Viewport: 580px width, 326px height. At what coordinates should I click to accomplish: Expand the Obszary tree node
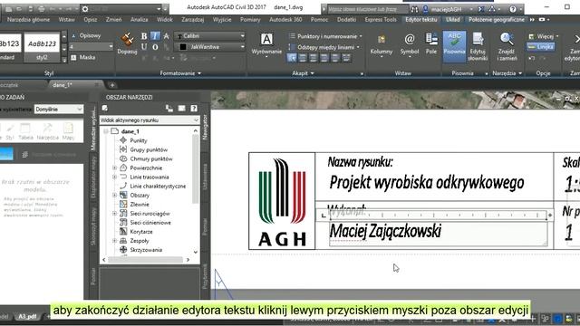pyautogui.click(x=114, y=196)
